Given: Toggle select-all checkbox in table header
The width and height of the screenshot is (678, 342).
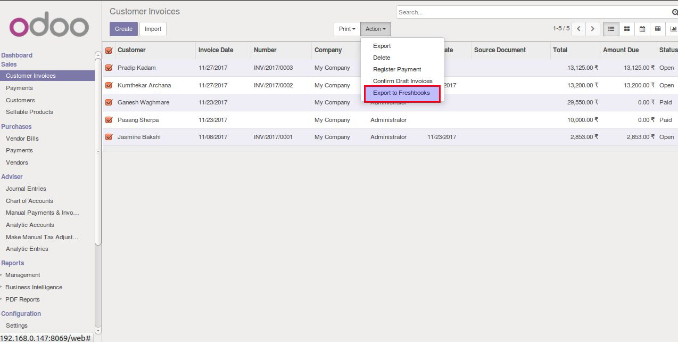Looking at the screenshot, I should 109,50.
